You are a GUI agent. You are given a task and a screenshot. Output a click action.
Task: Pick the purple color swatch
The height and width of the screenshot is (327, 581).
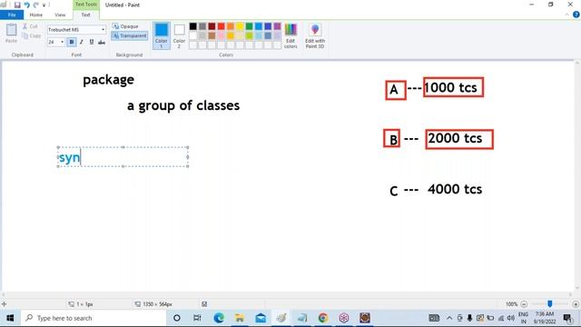[277, 26]
